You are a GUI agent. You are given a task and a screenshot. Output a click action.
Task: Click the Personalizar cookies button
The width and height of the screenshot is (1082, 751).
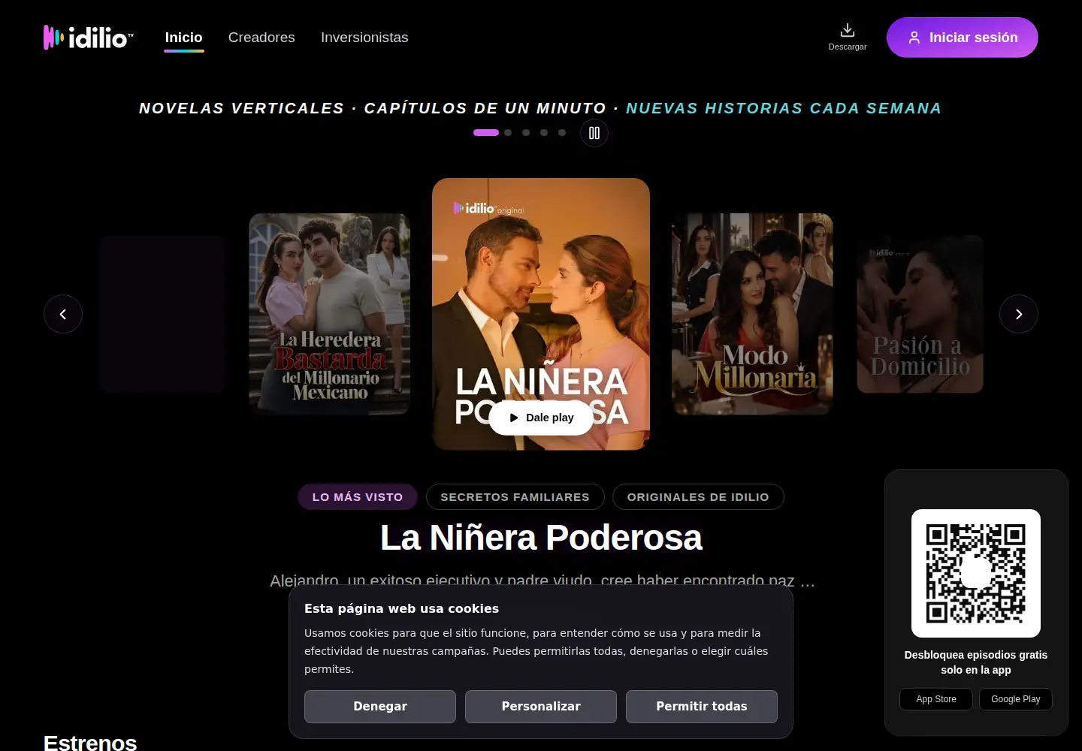click(x=541, y=707)
